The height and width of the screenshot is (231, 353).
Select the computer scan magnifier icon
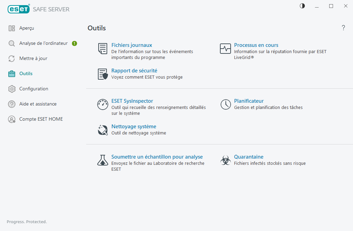click(11, 43)
